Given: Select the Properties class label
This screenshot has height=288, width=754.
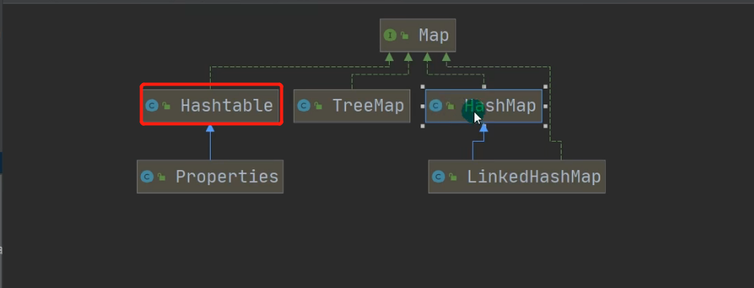Looking at the screenshot, I should point(227,176).
